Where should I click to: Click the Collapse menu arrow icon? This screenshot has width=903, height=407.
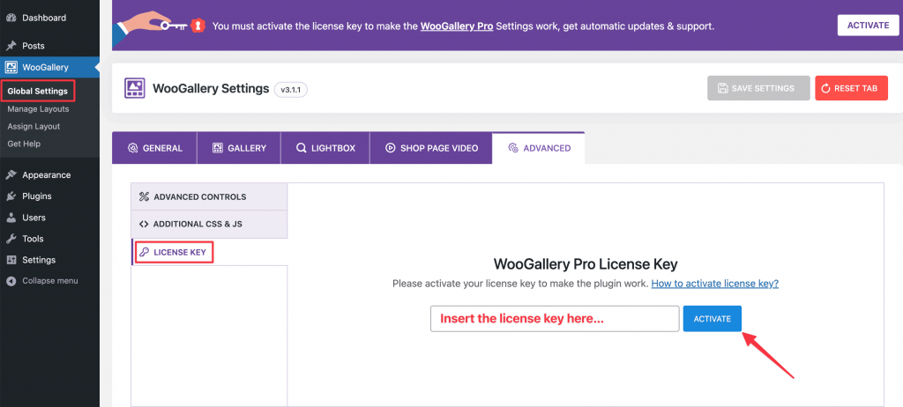[x=11, y=282]
